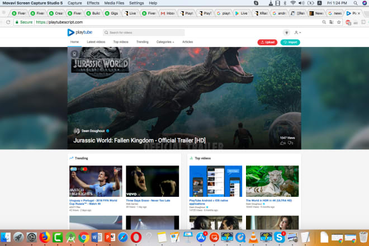The height and width of the screenshot is (246, 369).
Task: Switch to the Gmail Inbox browser tab
Action: [168, 13]
